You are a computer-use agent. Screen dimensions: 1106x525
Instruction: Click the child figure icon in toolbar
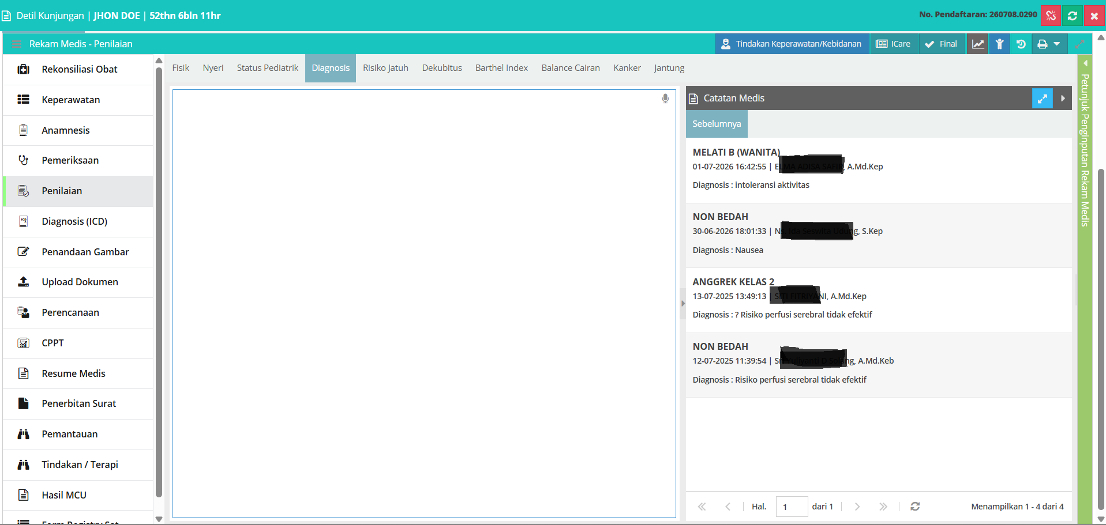[x=999, y=44]
